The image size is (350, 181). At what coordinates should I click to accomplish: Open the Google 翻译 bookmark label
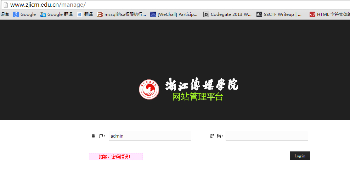pos(60,14)
